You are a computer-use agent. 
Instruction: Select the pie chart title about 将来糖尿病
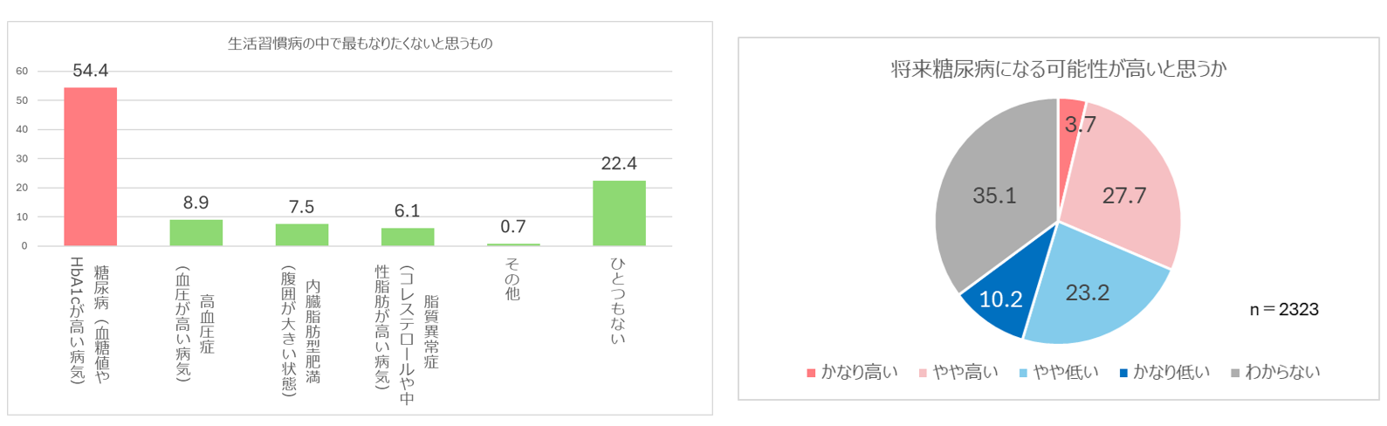[x=1058, y=69]
